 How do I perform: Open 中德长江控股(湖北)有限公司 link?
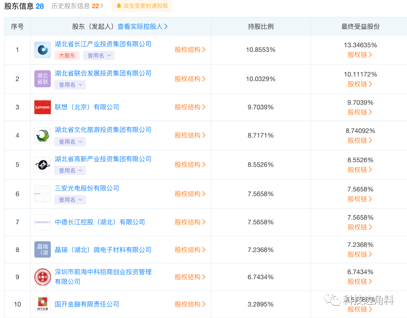click(100, 222)
